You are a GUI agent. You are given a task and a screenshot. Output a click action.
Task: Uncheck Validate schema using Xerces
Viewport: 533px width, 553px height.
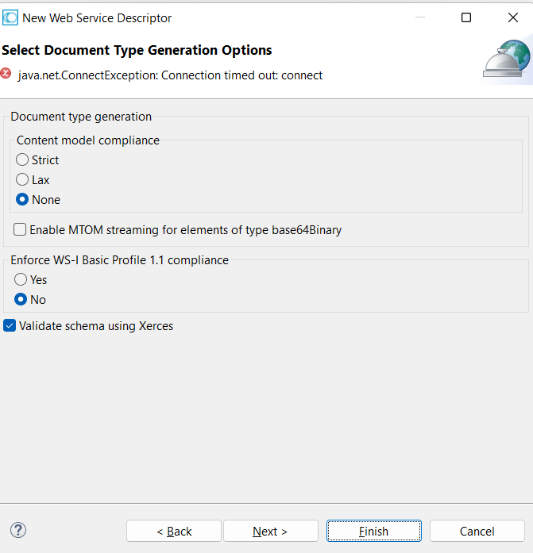pos(10,325)
